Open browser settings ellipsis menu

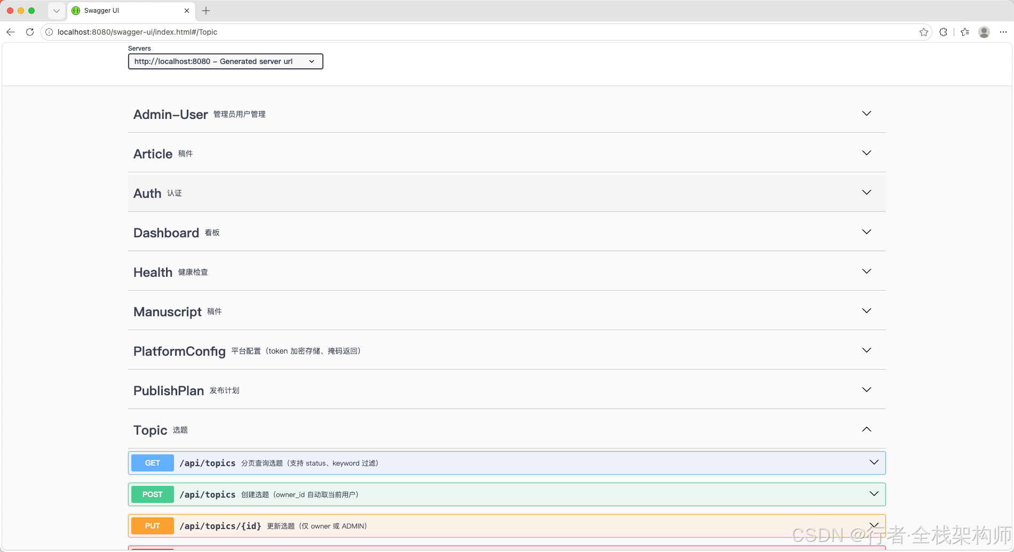[x=1003, y=32]
